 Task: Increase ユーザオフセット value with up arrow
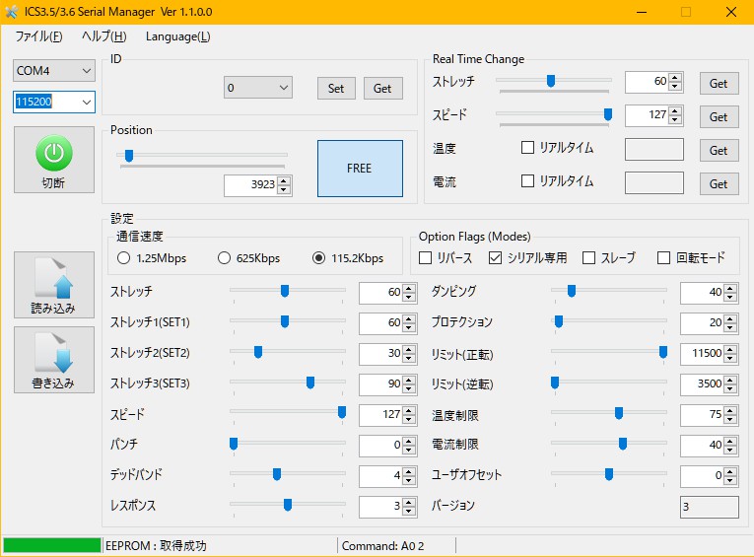tap(730, 471)
